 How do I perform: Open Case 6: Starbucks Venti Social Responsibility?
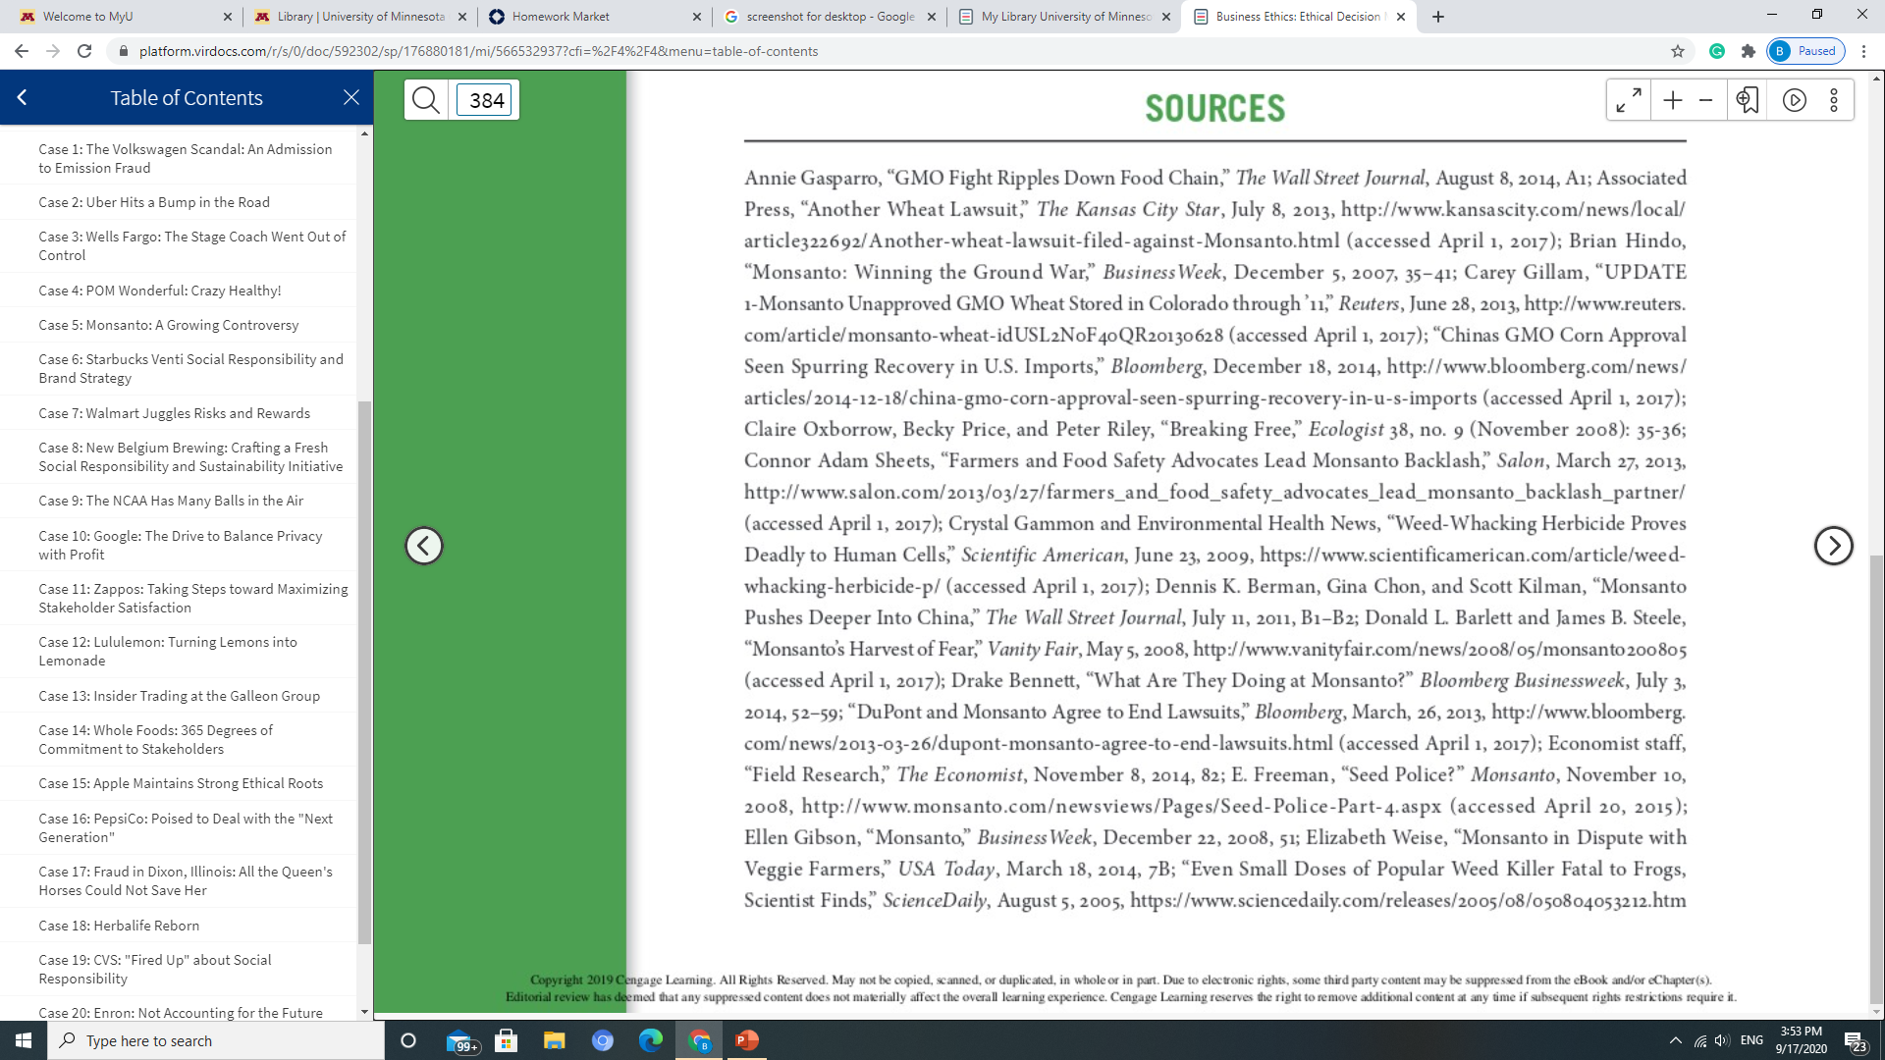191,368
